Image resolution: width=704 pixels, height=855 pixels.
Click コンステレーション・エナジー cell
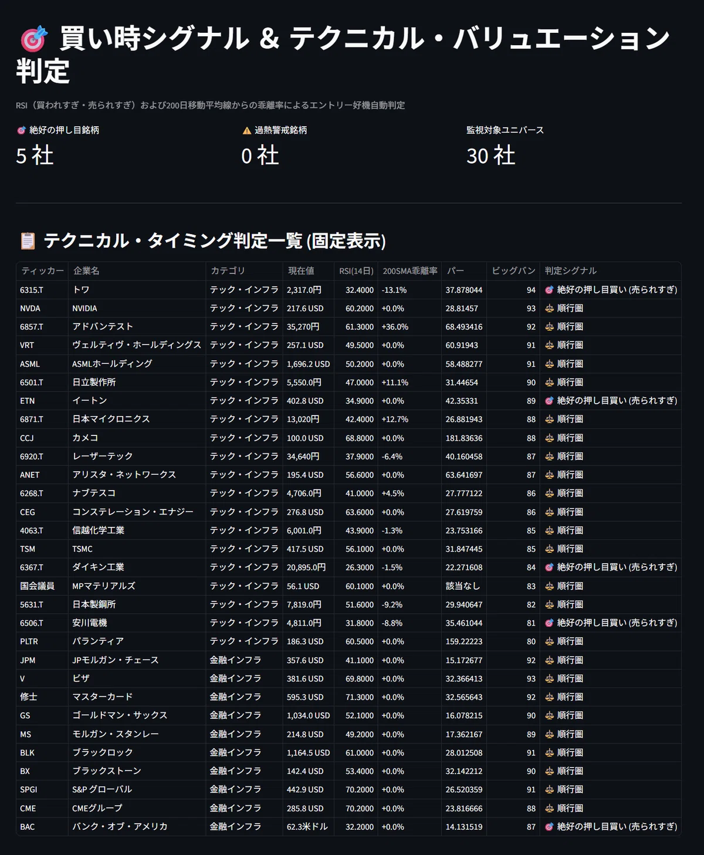(x=137, y=512)
